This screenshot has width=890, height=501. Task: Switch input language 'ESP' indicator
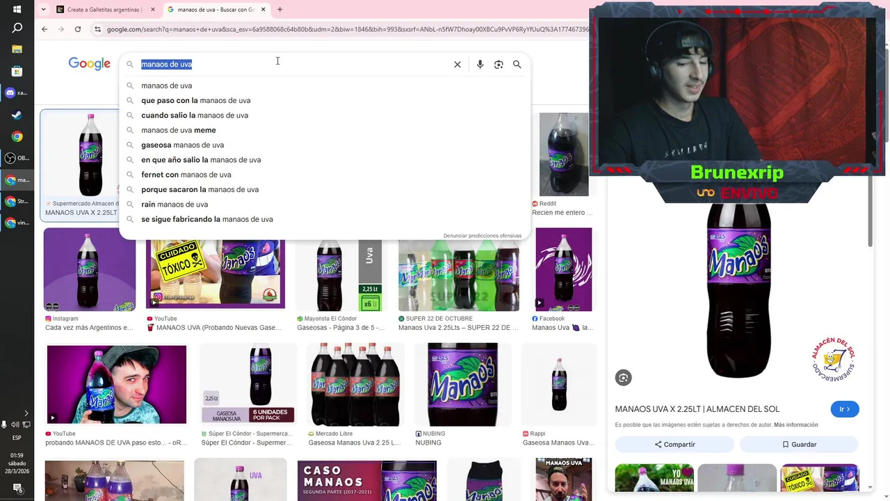coord(17,438)
